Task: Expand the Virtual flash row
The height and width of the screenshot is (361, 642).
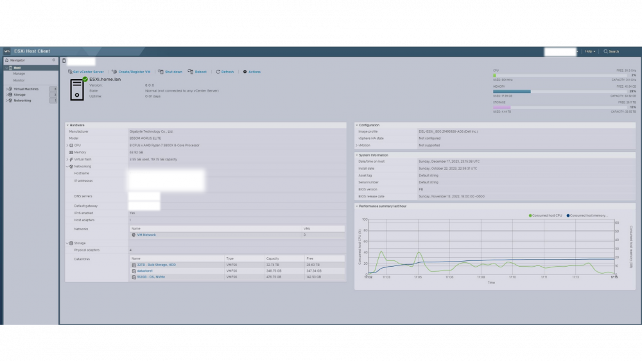Action: pos(67,160)
